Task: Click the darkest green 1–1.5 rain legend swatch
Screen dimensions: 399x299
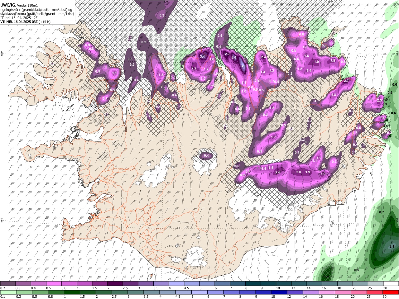Action: pyautogui.click(x=72, y=292)
